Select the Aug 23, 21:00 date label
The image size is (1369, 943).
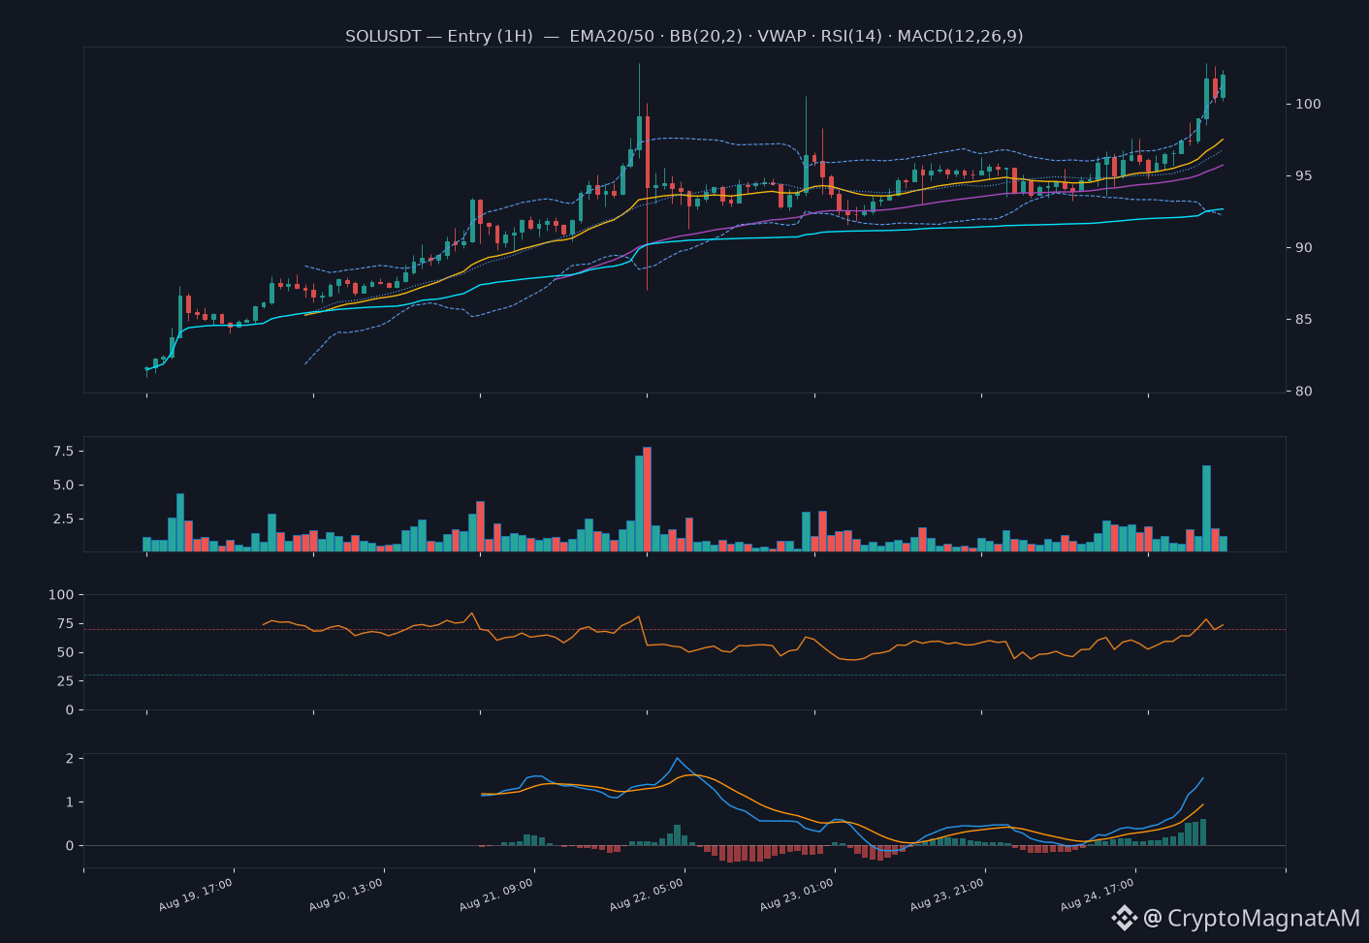click(947, 895)
